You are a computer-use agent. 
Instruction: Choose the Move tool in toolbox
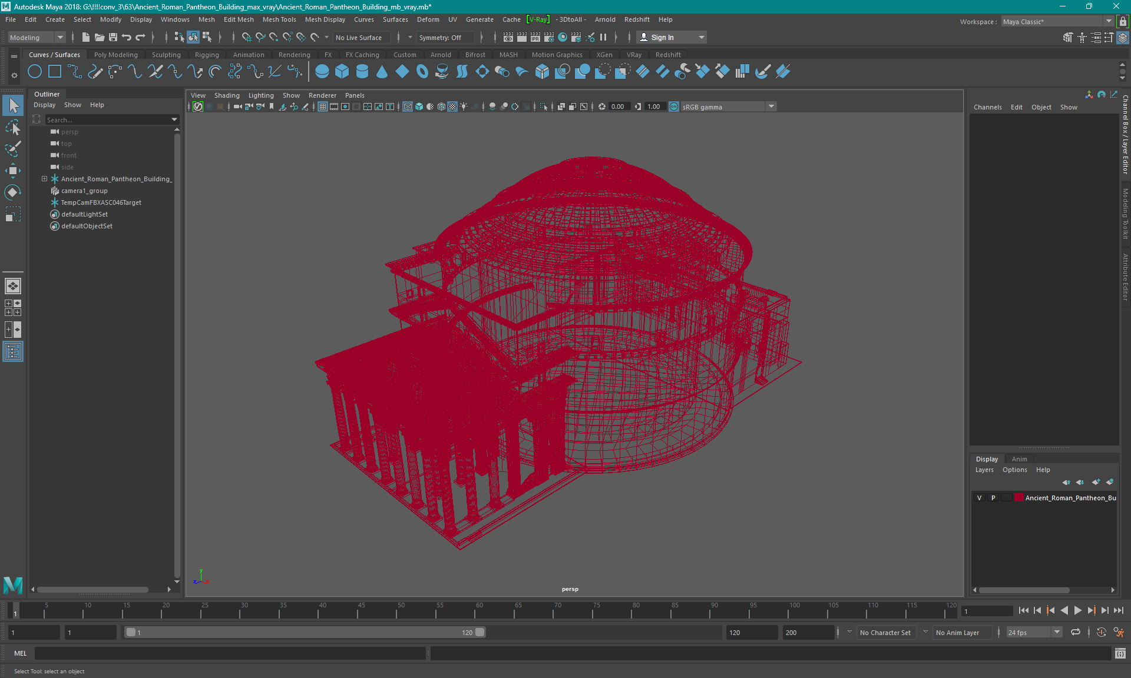click(12, 171)
